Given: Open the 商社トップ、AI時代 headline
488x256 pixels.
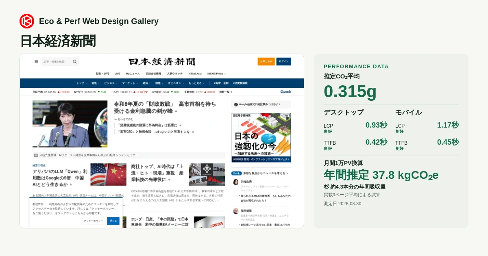Looking at the screenshot, I should (x=158, y=173).
